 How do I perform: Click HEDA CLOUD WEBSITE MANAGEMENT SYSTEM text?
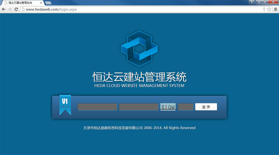[x=139, y=86]
